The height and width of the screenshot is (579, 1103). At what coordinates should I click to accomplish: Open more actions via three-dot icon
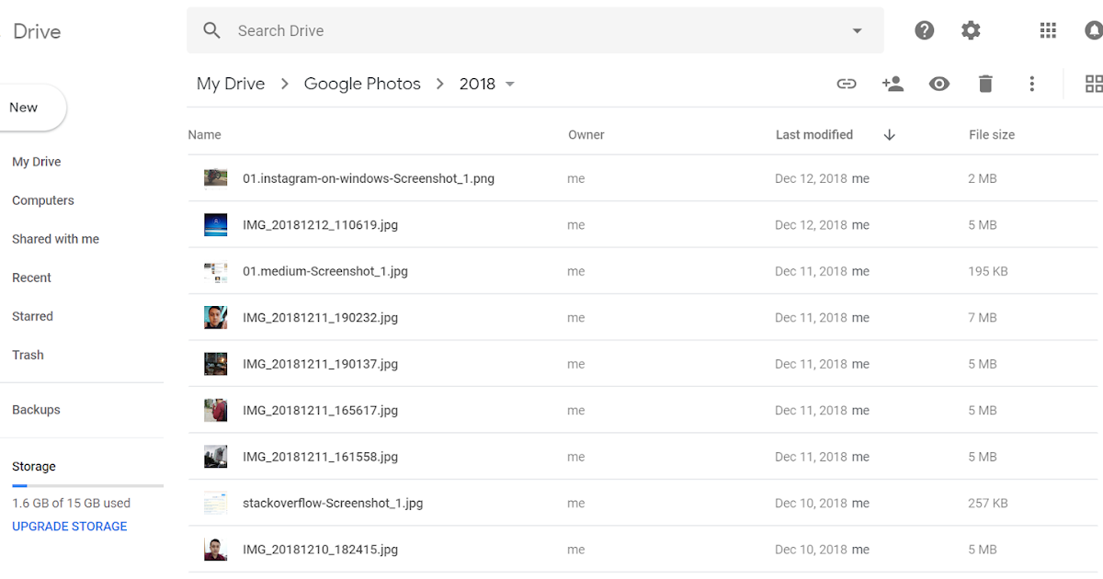(x=1031, y=83)
